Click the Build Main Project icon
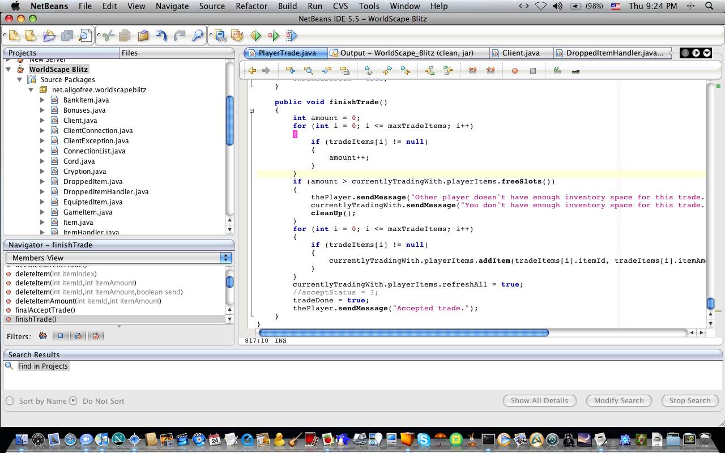The height and width of the screenshot is (453, 725). (220, 36)
